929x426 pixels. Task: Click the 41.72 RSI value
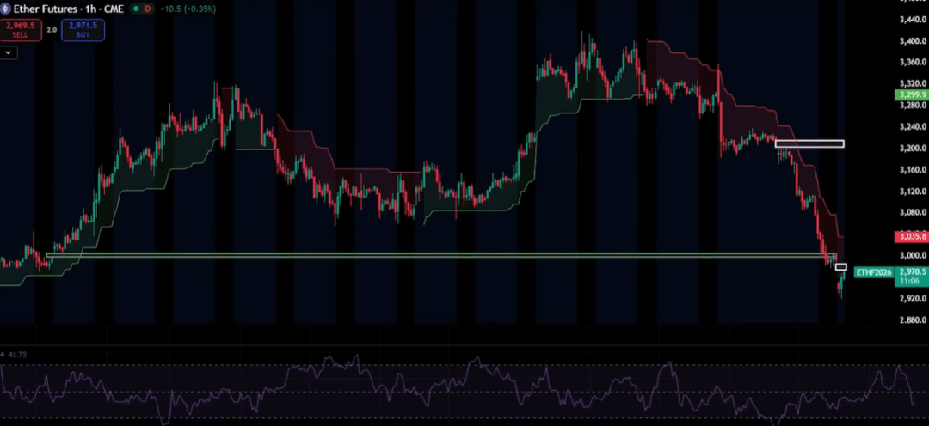[x=18, y=355]
